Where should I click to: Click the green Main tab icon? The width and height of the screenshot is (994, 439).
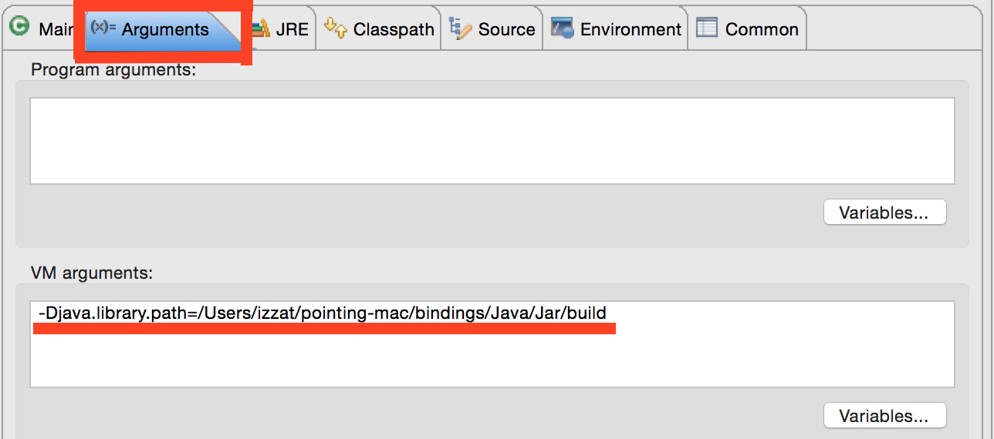coord(19,28)
